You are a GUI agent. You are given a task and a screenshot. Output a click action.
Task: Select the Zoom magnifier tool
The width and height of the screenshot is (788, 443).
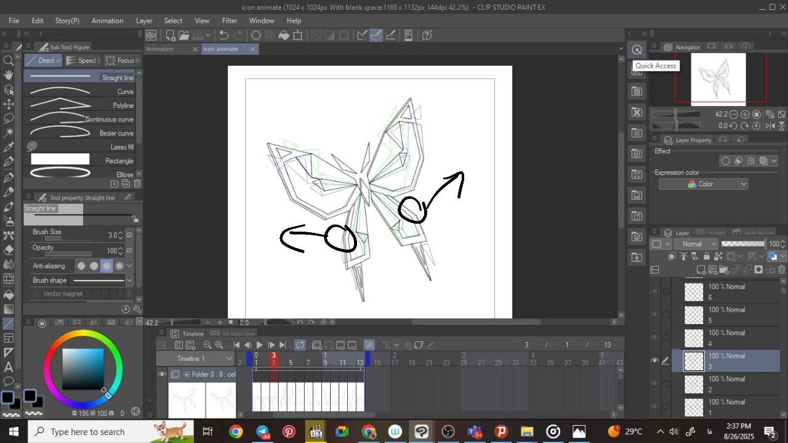[9, 61]
